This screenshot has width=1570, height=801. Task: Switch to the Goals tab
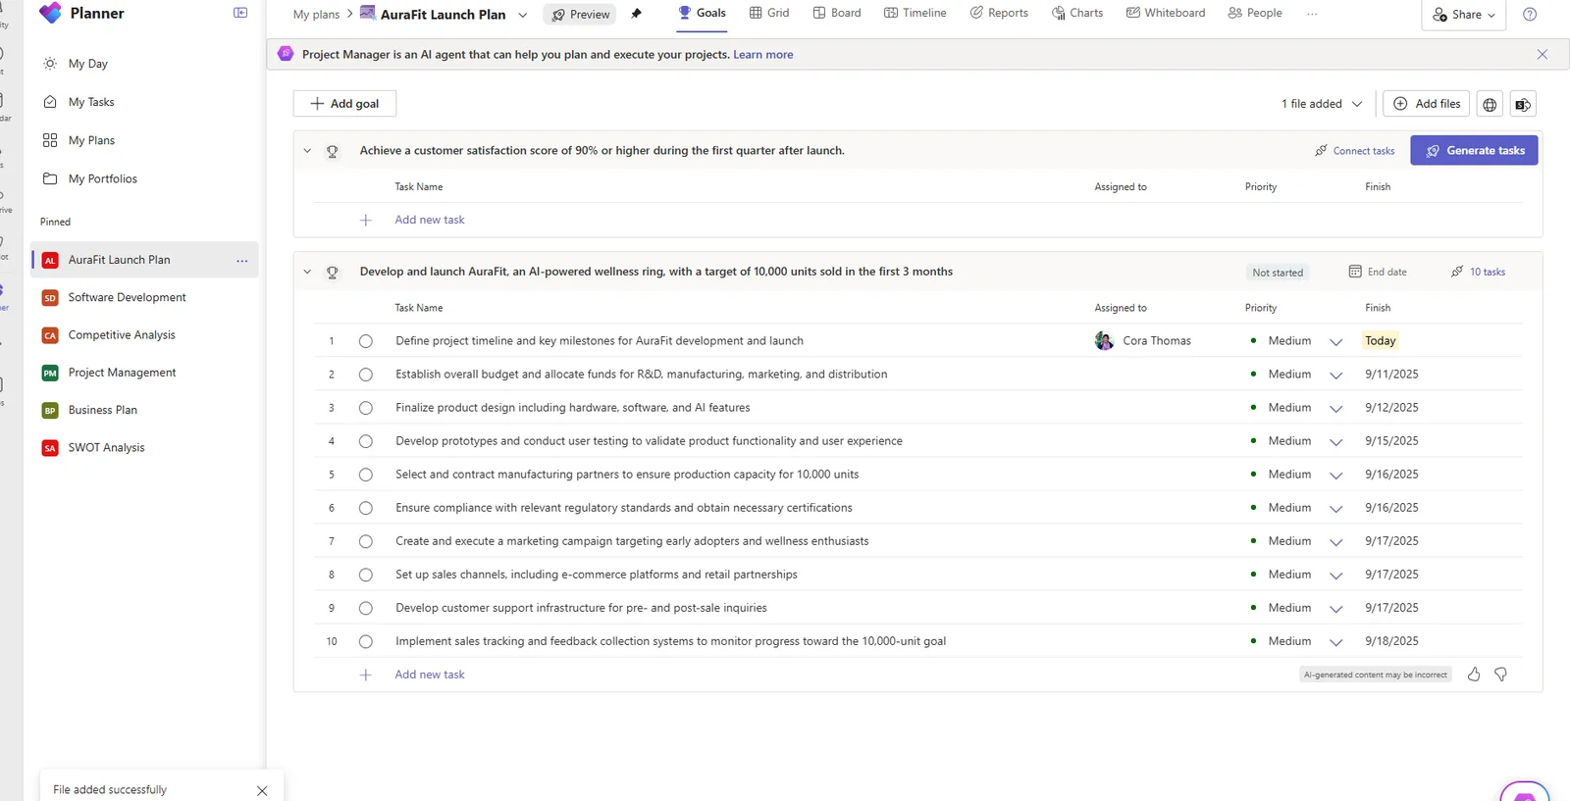pyautogui.click(x=702, y=13)
